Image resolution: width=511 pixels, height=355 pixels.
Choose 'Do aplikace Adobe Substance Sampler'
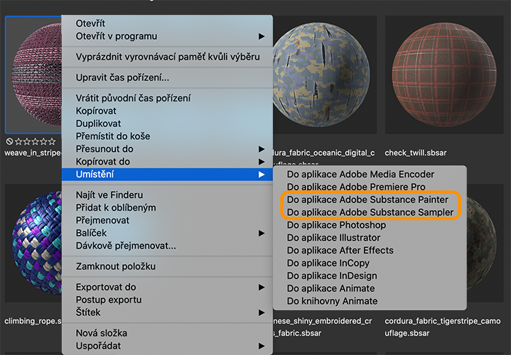370,212
